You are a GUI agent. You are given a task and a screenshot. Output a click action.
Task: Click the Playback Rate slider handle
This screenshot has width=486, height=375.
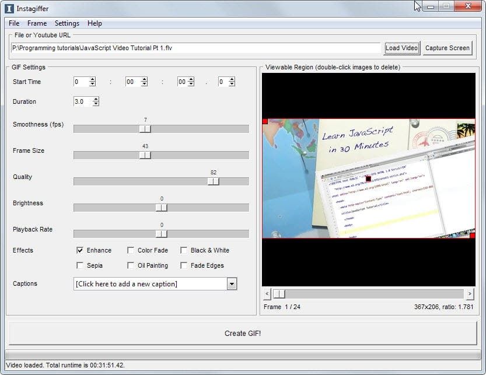[x=162, y=234]
